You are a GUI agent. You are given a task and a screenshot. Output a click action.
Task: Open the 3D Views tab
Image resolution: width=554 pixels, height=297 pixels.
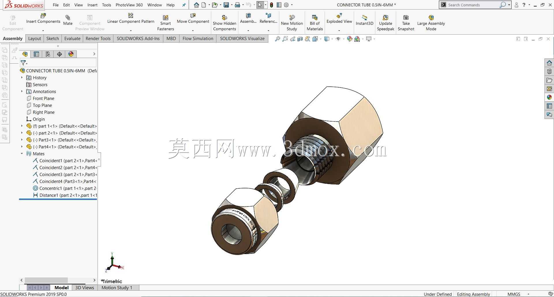point(85,287)
